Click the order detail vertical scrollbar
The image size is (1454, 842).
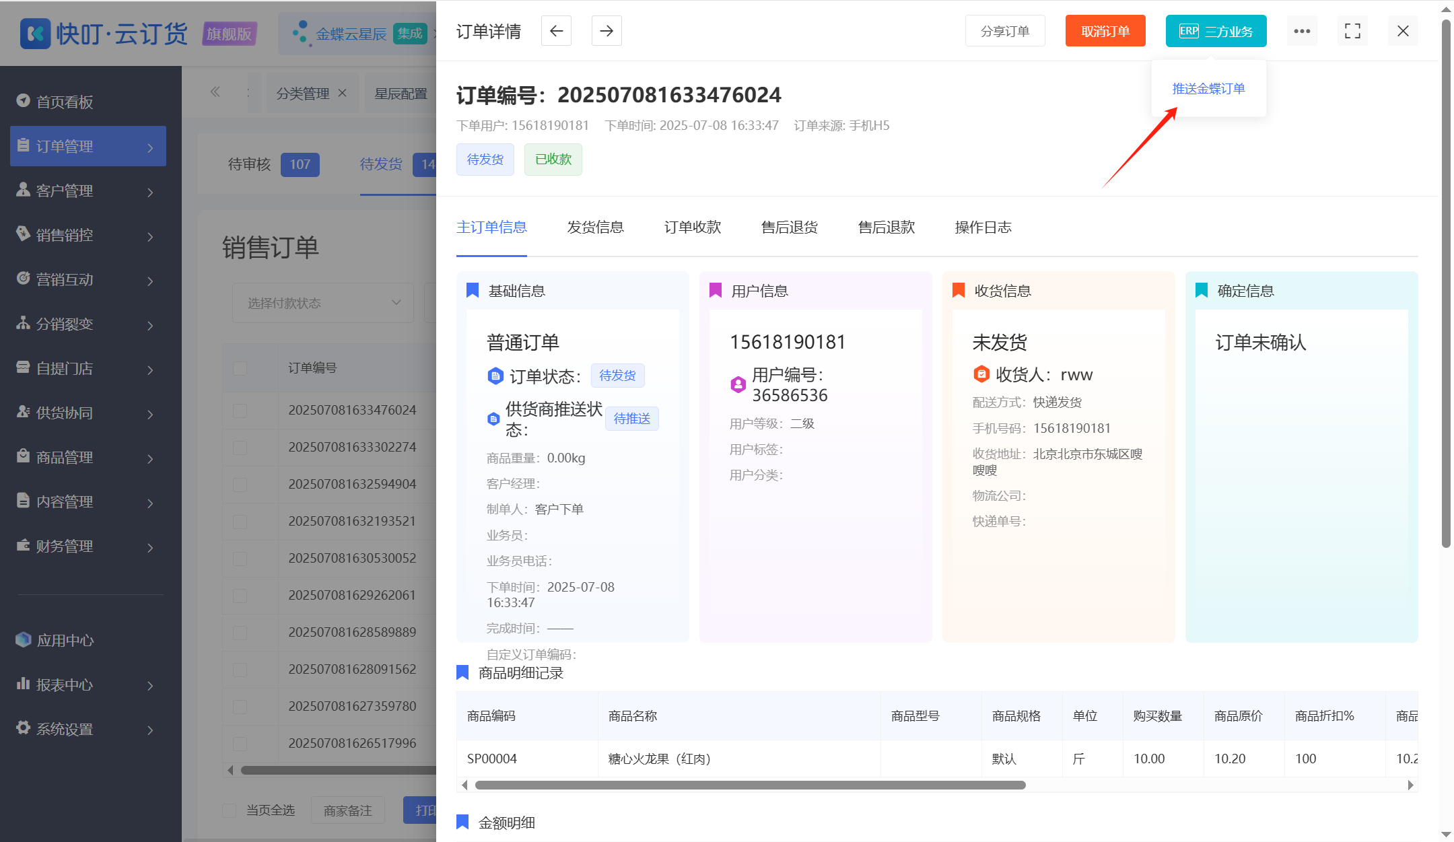(1446, 283)
